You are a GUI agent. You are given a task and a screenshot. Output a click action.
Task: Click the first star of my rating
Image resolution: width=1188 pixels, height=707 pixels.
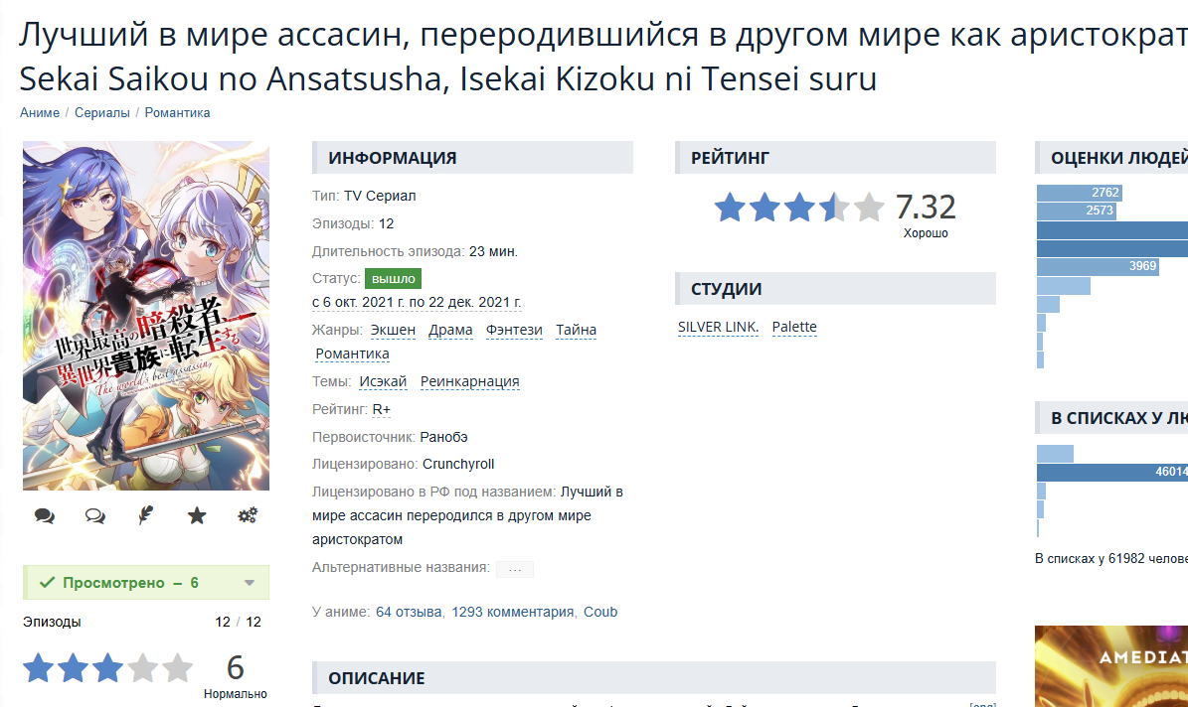coord(39,668)
